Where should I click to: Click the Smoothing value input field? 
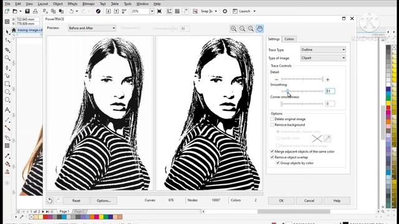tap(330, 91)
